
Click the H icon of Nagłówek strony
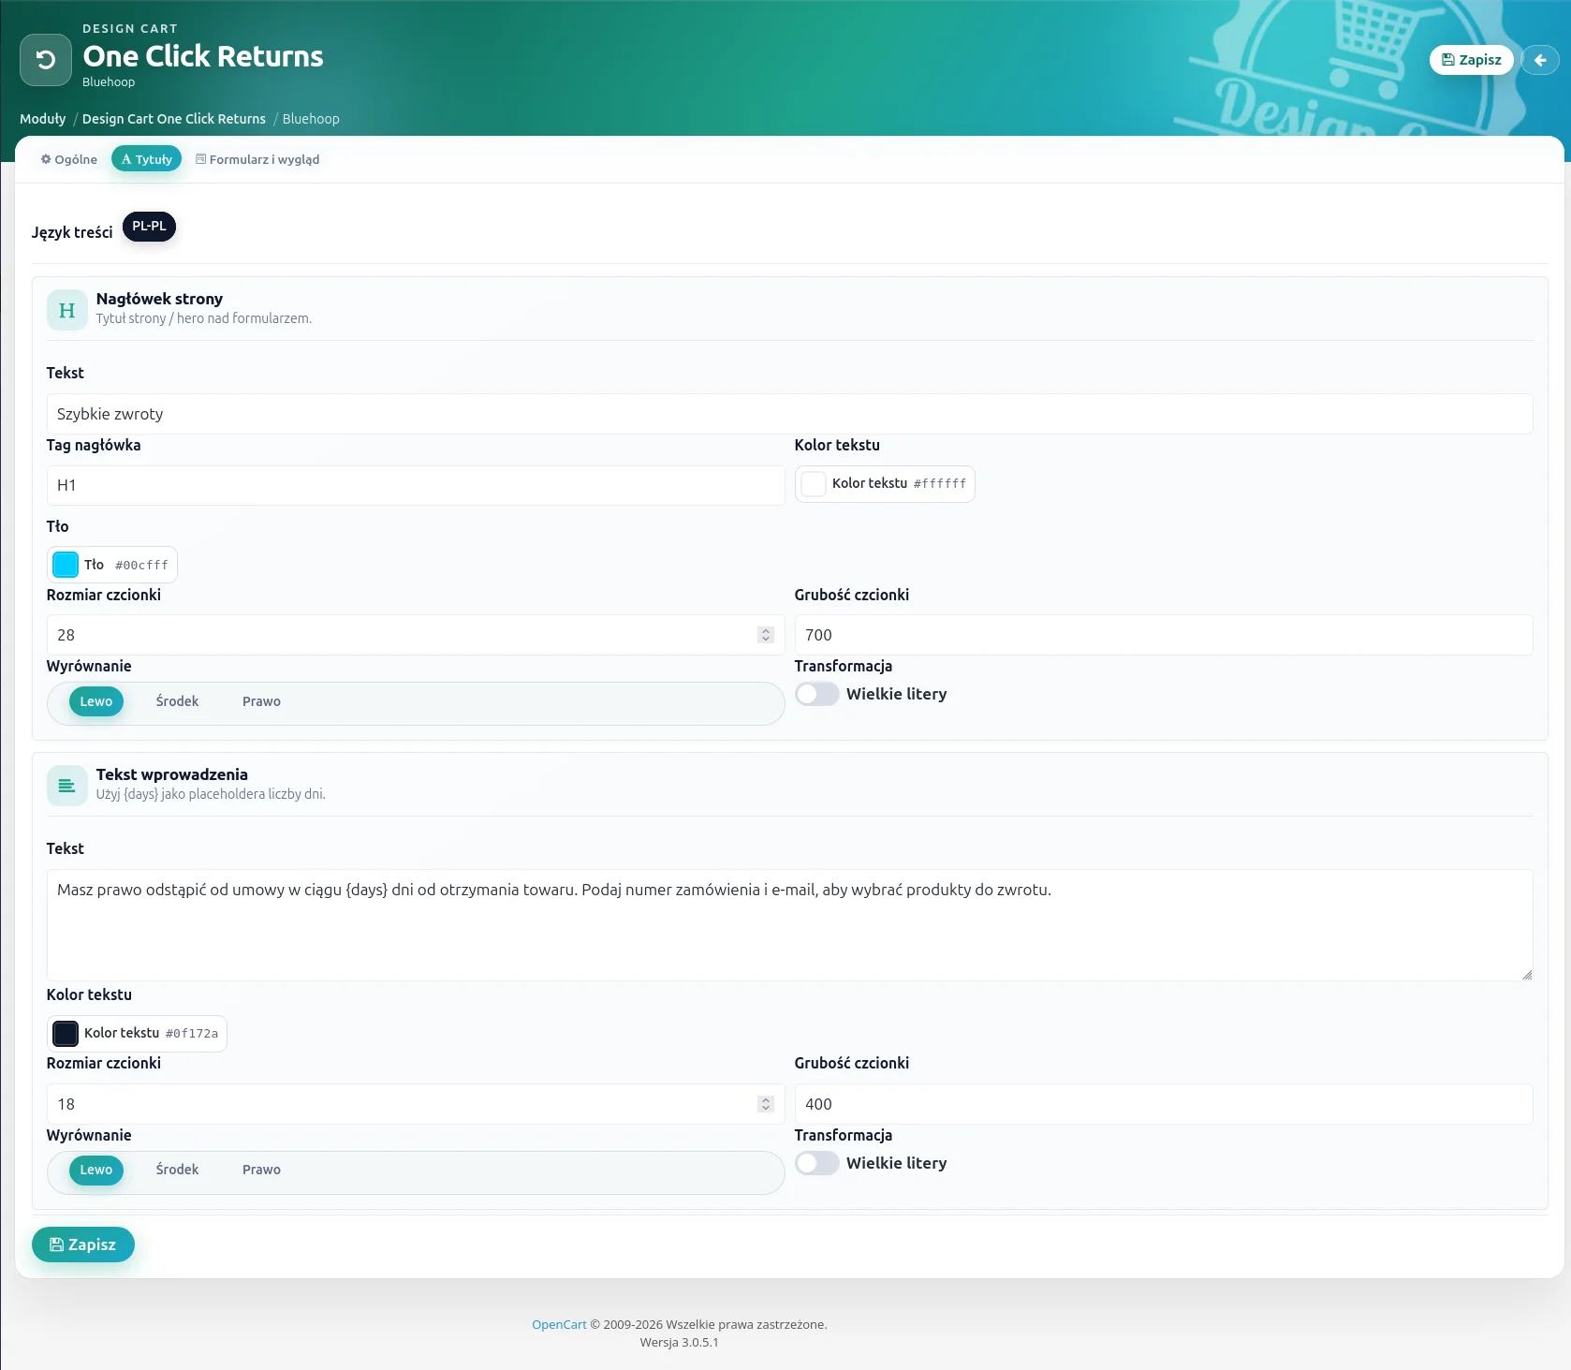point(67,310)
